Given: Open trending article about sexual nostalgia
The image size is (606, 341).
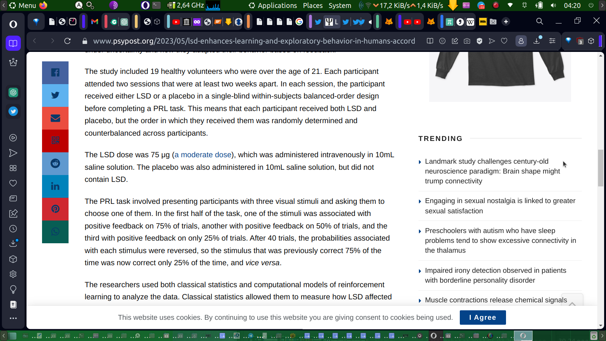Looking at the screenshot, I should [x=500, y=206].
